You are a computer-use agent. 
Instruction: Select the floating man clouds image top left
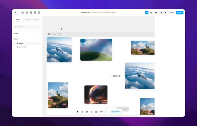pyautogui.click(x=59, y=50)
